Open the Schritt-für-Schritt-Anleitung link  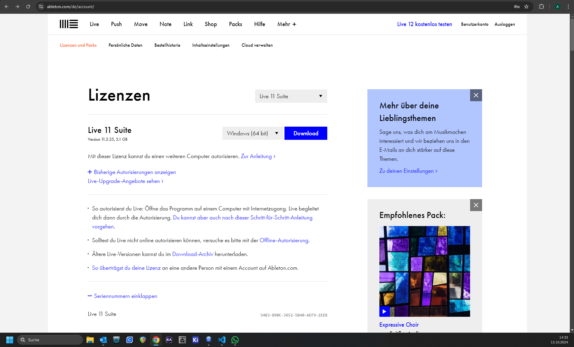coord(243,218)
